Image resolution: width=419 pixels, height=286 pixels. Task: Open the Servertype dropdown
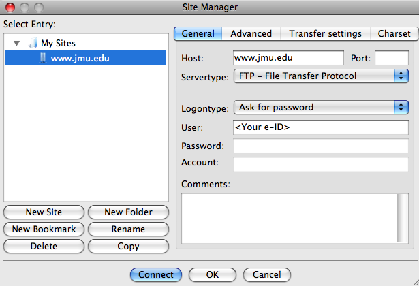coord(321,76)
